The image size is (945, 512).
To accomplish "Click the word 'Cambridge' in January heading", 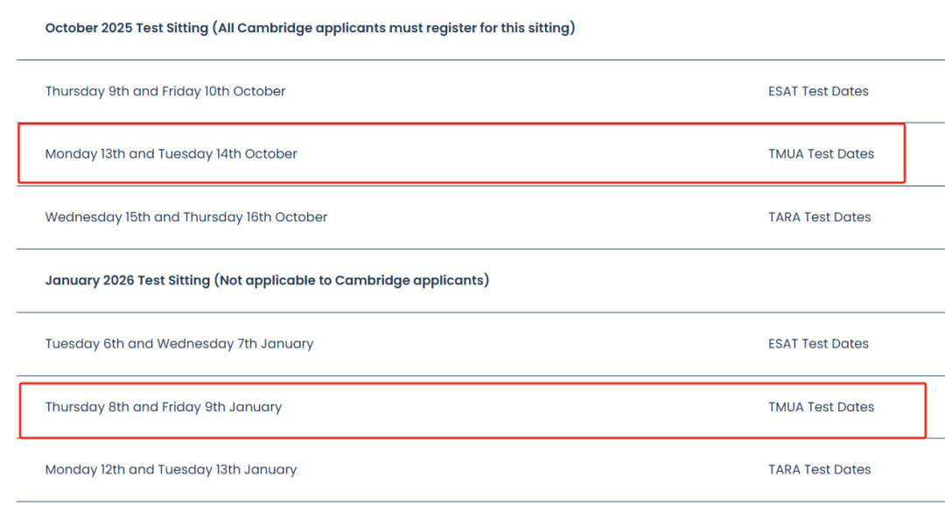I will [373, 280].
